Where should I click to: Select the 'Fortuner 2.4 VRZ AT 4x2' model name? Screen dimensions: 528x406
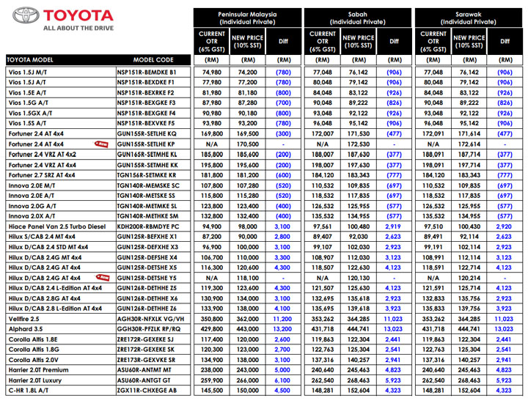pos(42,155)
